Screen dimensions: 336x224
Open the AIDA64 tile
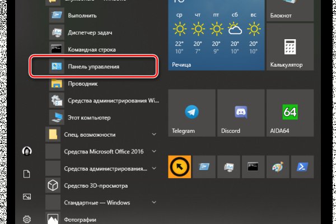pyautogui.click(x=290, y=116)
